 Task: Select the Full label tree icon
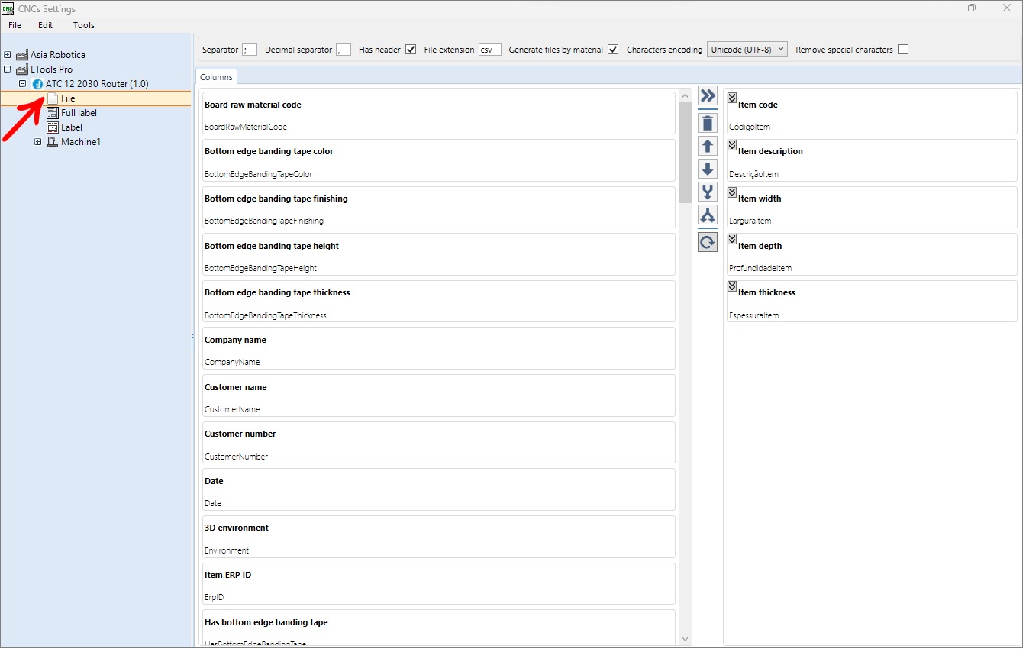(x=53, y=113)
